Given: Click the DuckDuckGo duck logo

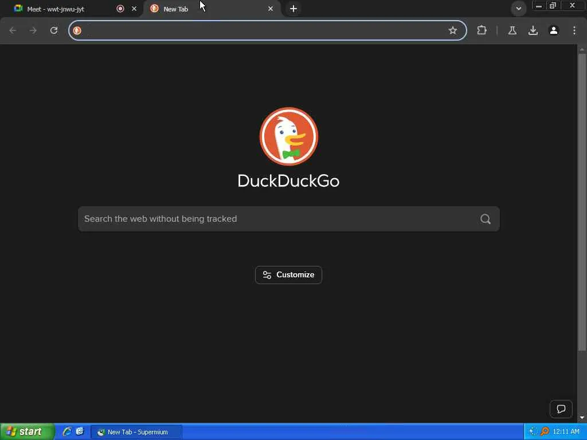Looking at the screenshot, I should click(289, 136).
